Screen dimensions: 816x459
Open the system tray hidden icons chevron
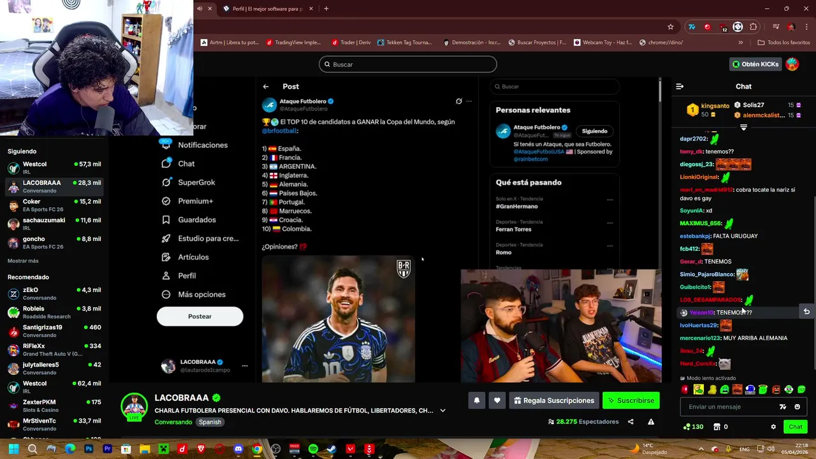pyautogui.click(x=701, y=449)
